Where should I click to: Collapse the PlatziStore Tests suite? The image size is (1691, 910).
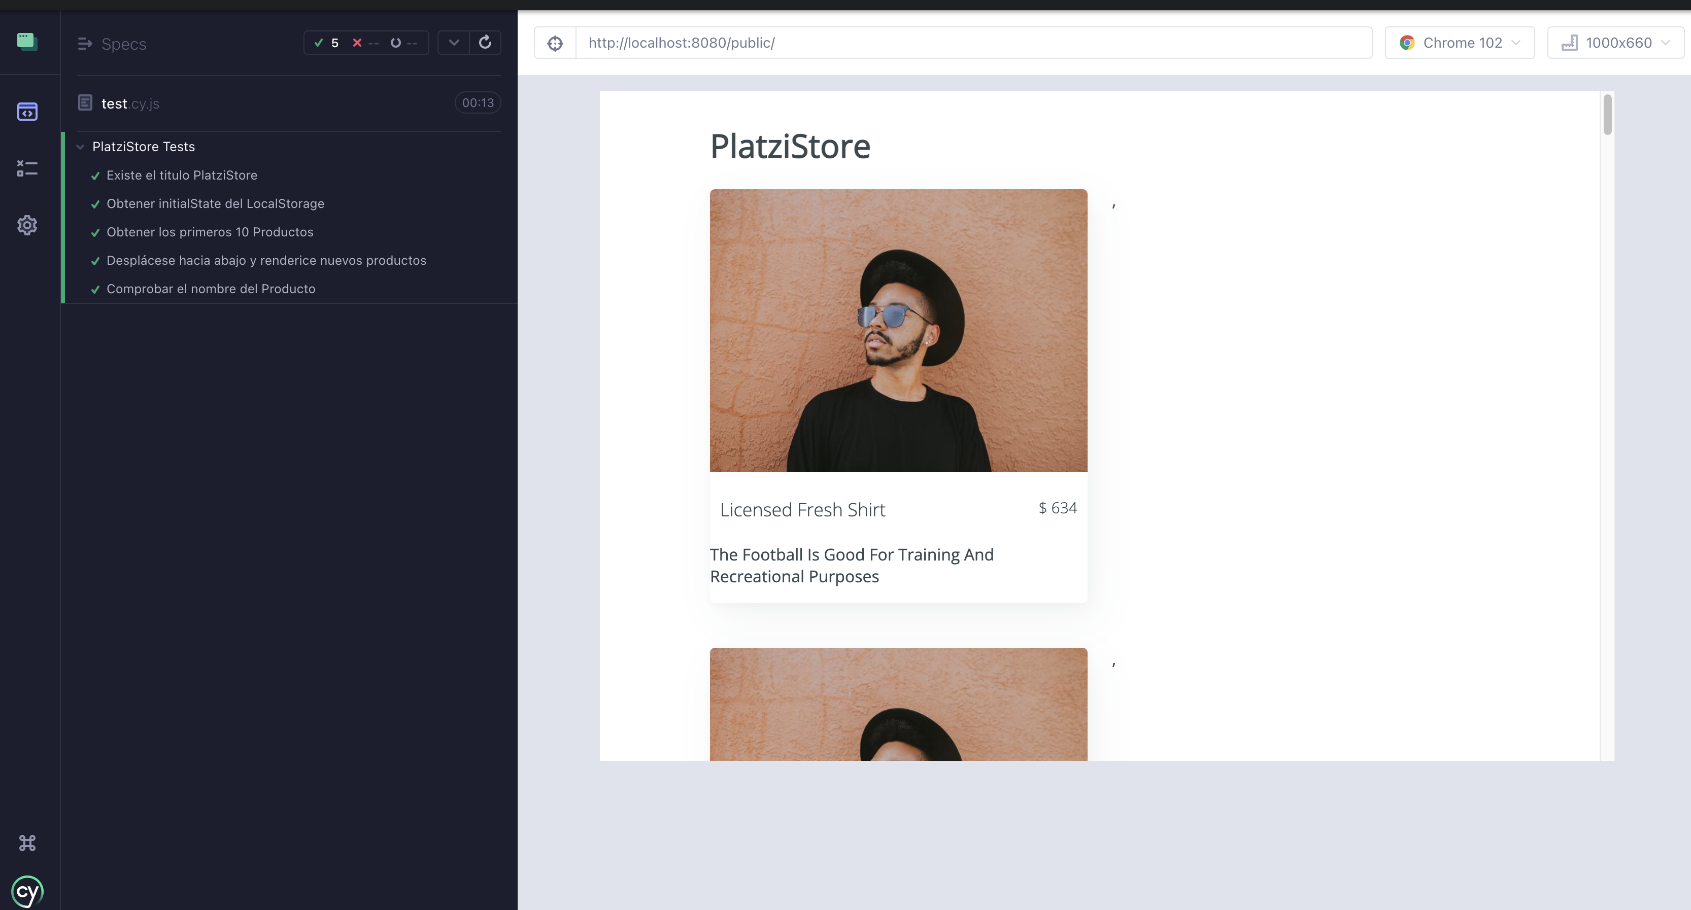(x=80, y=147)
